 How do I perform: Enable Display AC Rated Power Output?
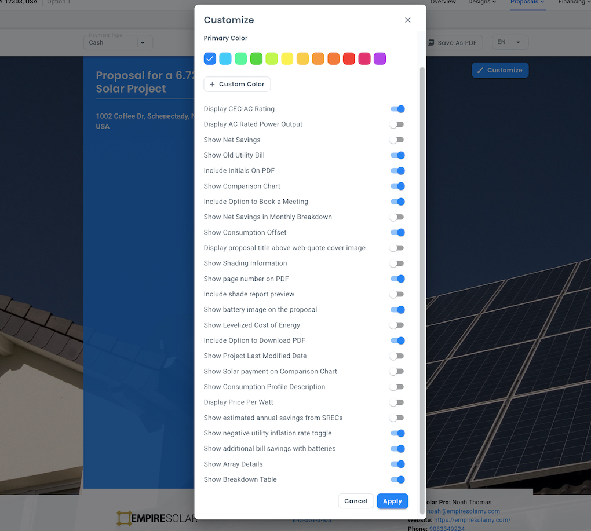click(x=397, y=124)
